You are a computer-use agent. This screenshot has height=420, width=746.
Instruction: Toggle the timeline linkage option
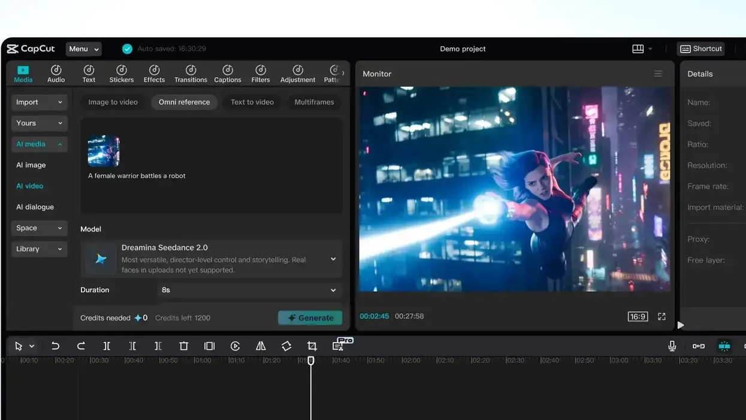click(x=699, y=346)
